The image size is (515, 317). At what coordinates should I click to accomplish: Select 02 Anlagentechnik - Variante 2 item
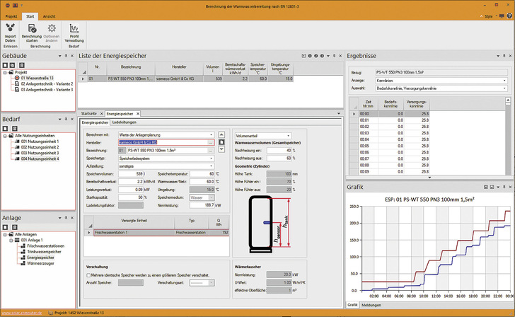tap(45, 83)
